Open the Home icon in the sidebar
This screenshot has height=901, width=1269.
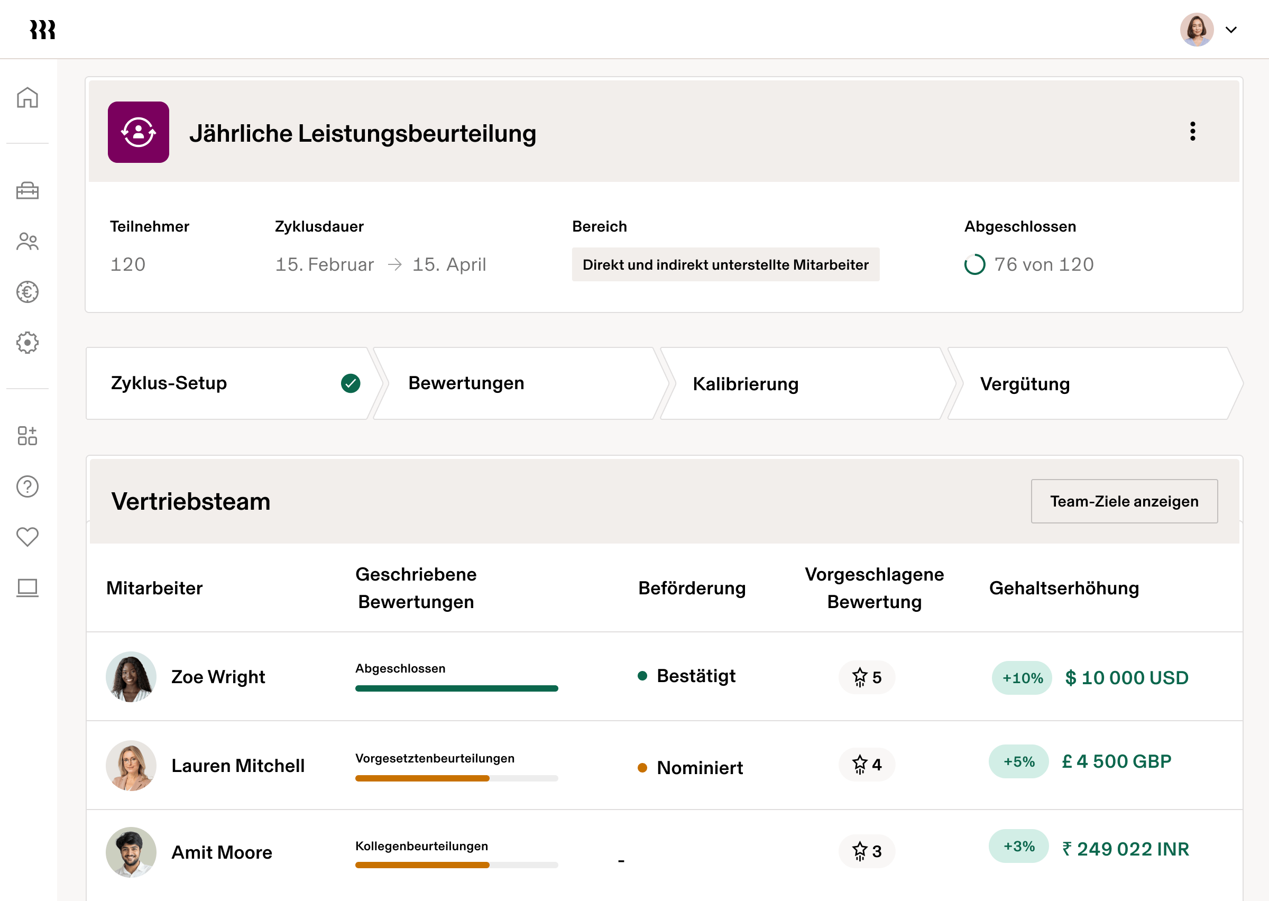(x=27, y=97)
